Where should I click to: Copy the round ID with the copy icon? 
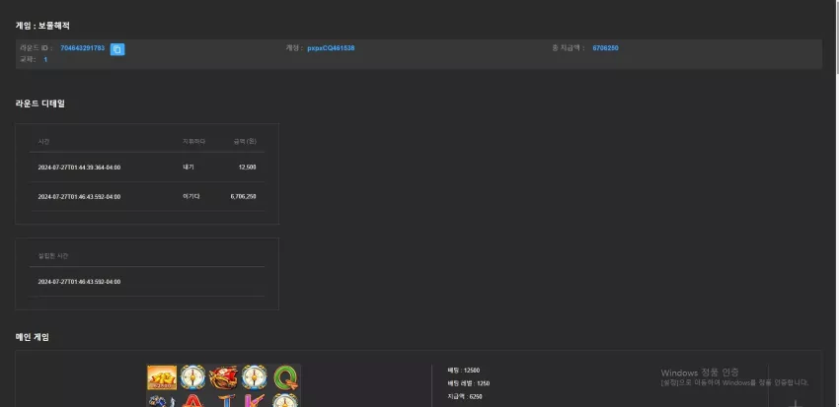[x=117, y=49]
